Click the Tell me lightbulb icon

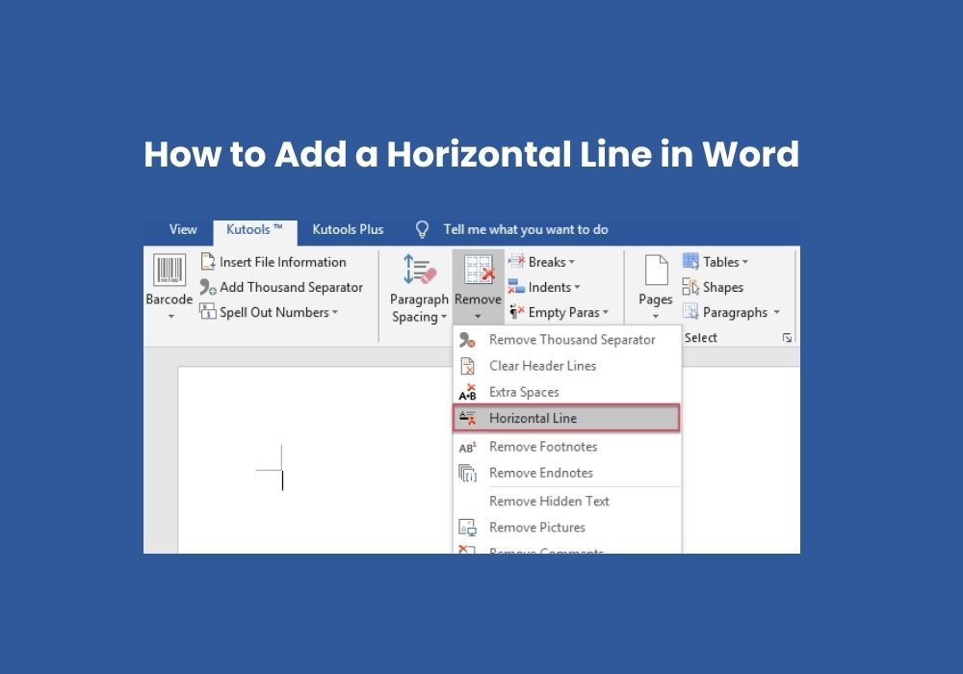pos(422,229)
